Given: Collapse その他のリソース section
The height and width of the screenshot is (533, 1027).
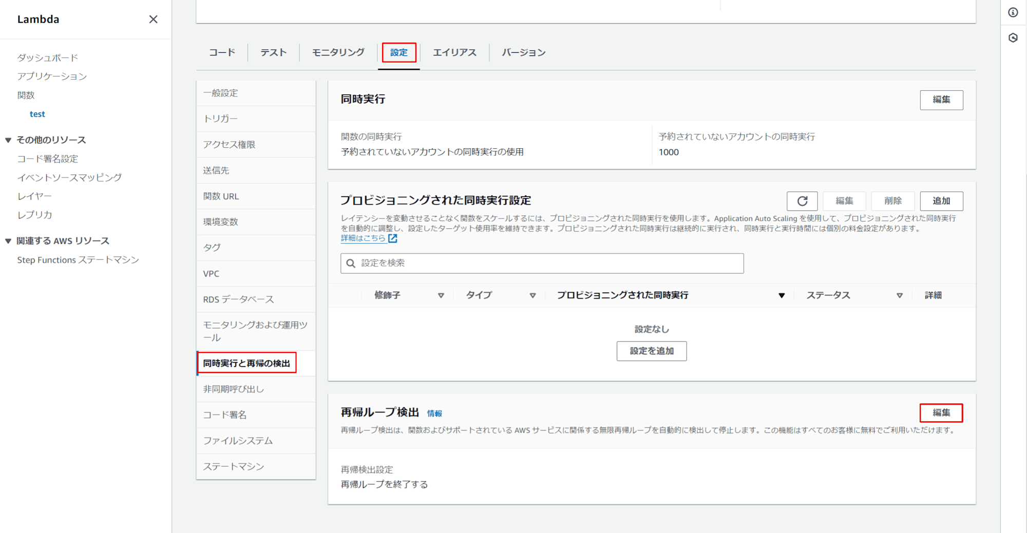Looking at the screenshot, I should point(8,140).
